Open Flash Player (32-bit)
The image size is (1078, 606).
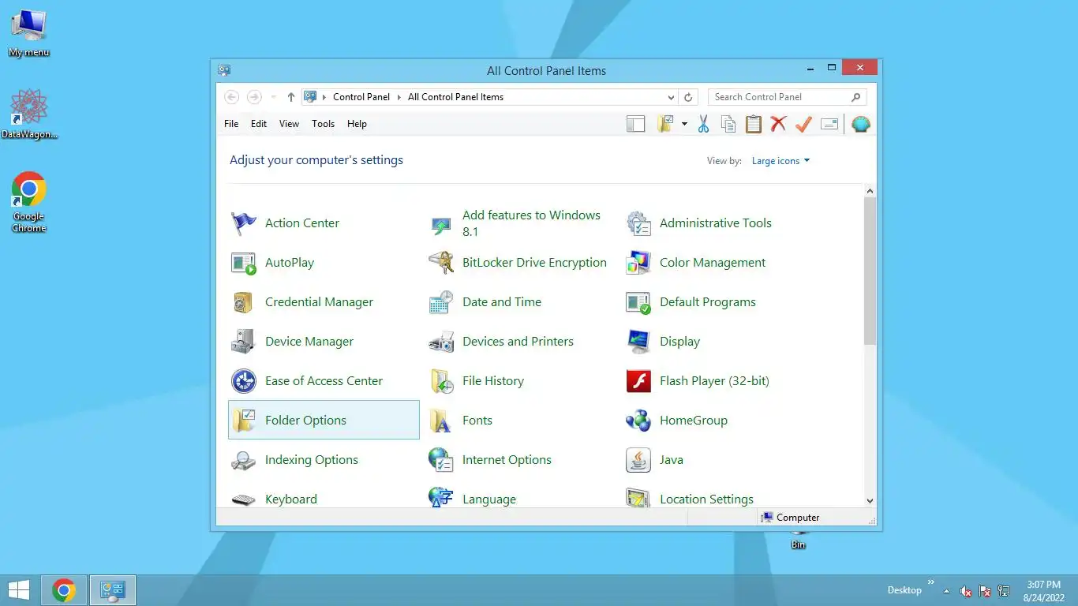coord(697,381)
